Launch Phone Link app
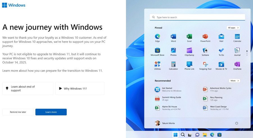This screenshot has height=138, width=253. pos(189,66)
